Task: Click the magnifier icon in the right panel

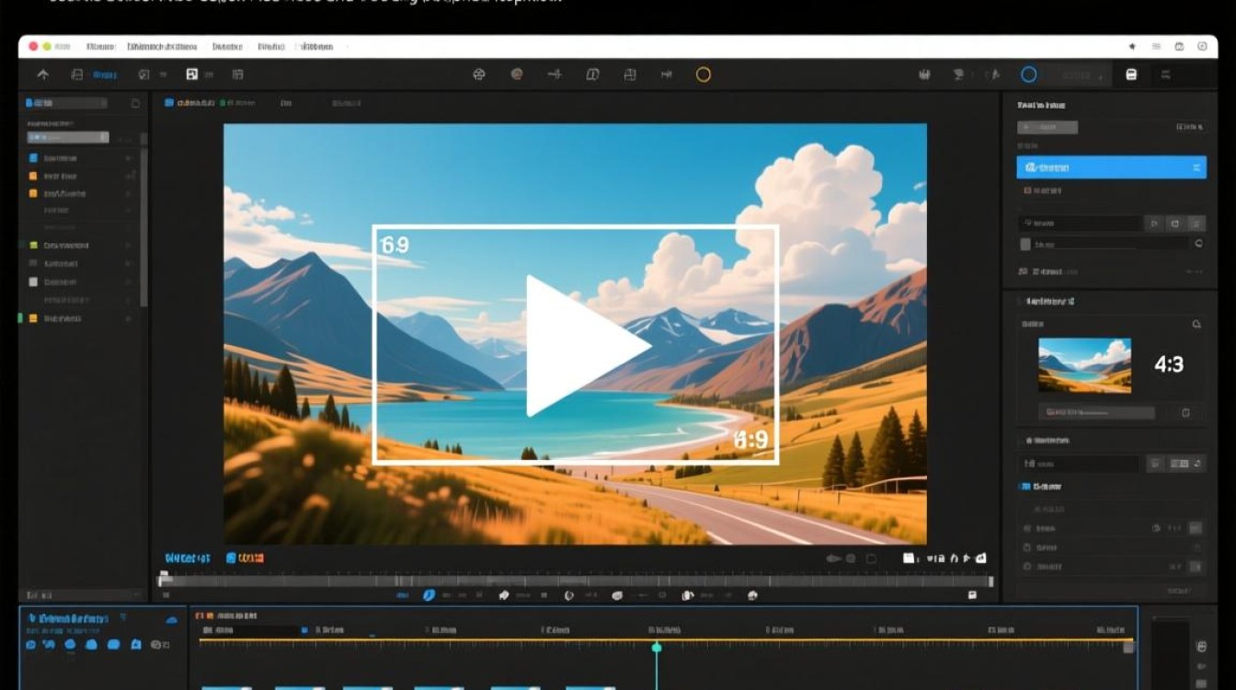Action: click(x=1196, y=324)
